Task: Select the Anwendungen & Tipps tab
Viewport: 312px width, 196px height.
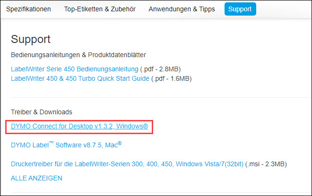Action: 182,9
